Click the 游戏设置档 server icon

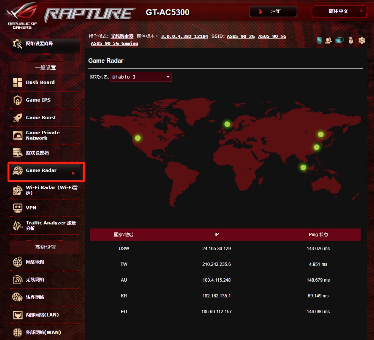[x=18, y=153]
